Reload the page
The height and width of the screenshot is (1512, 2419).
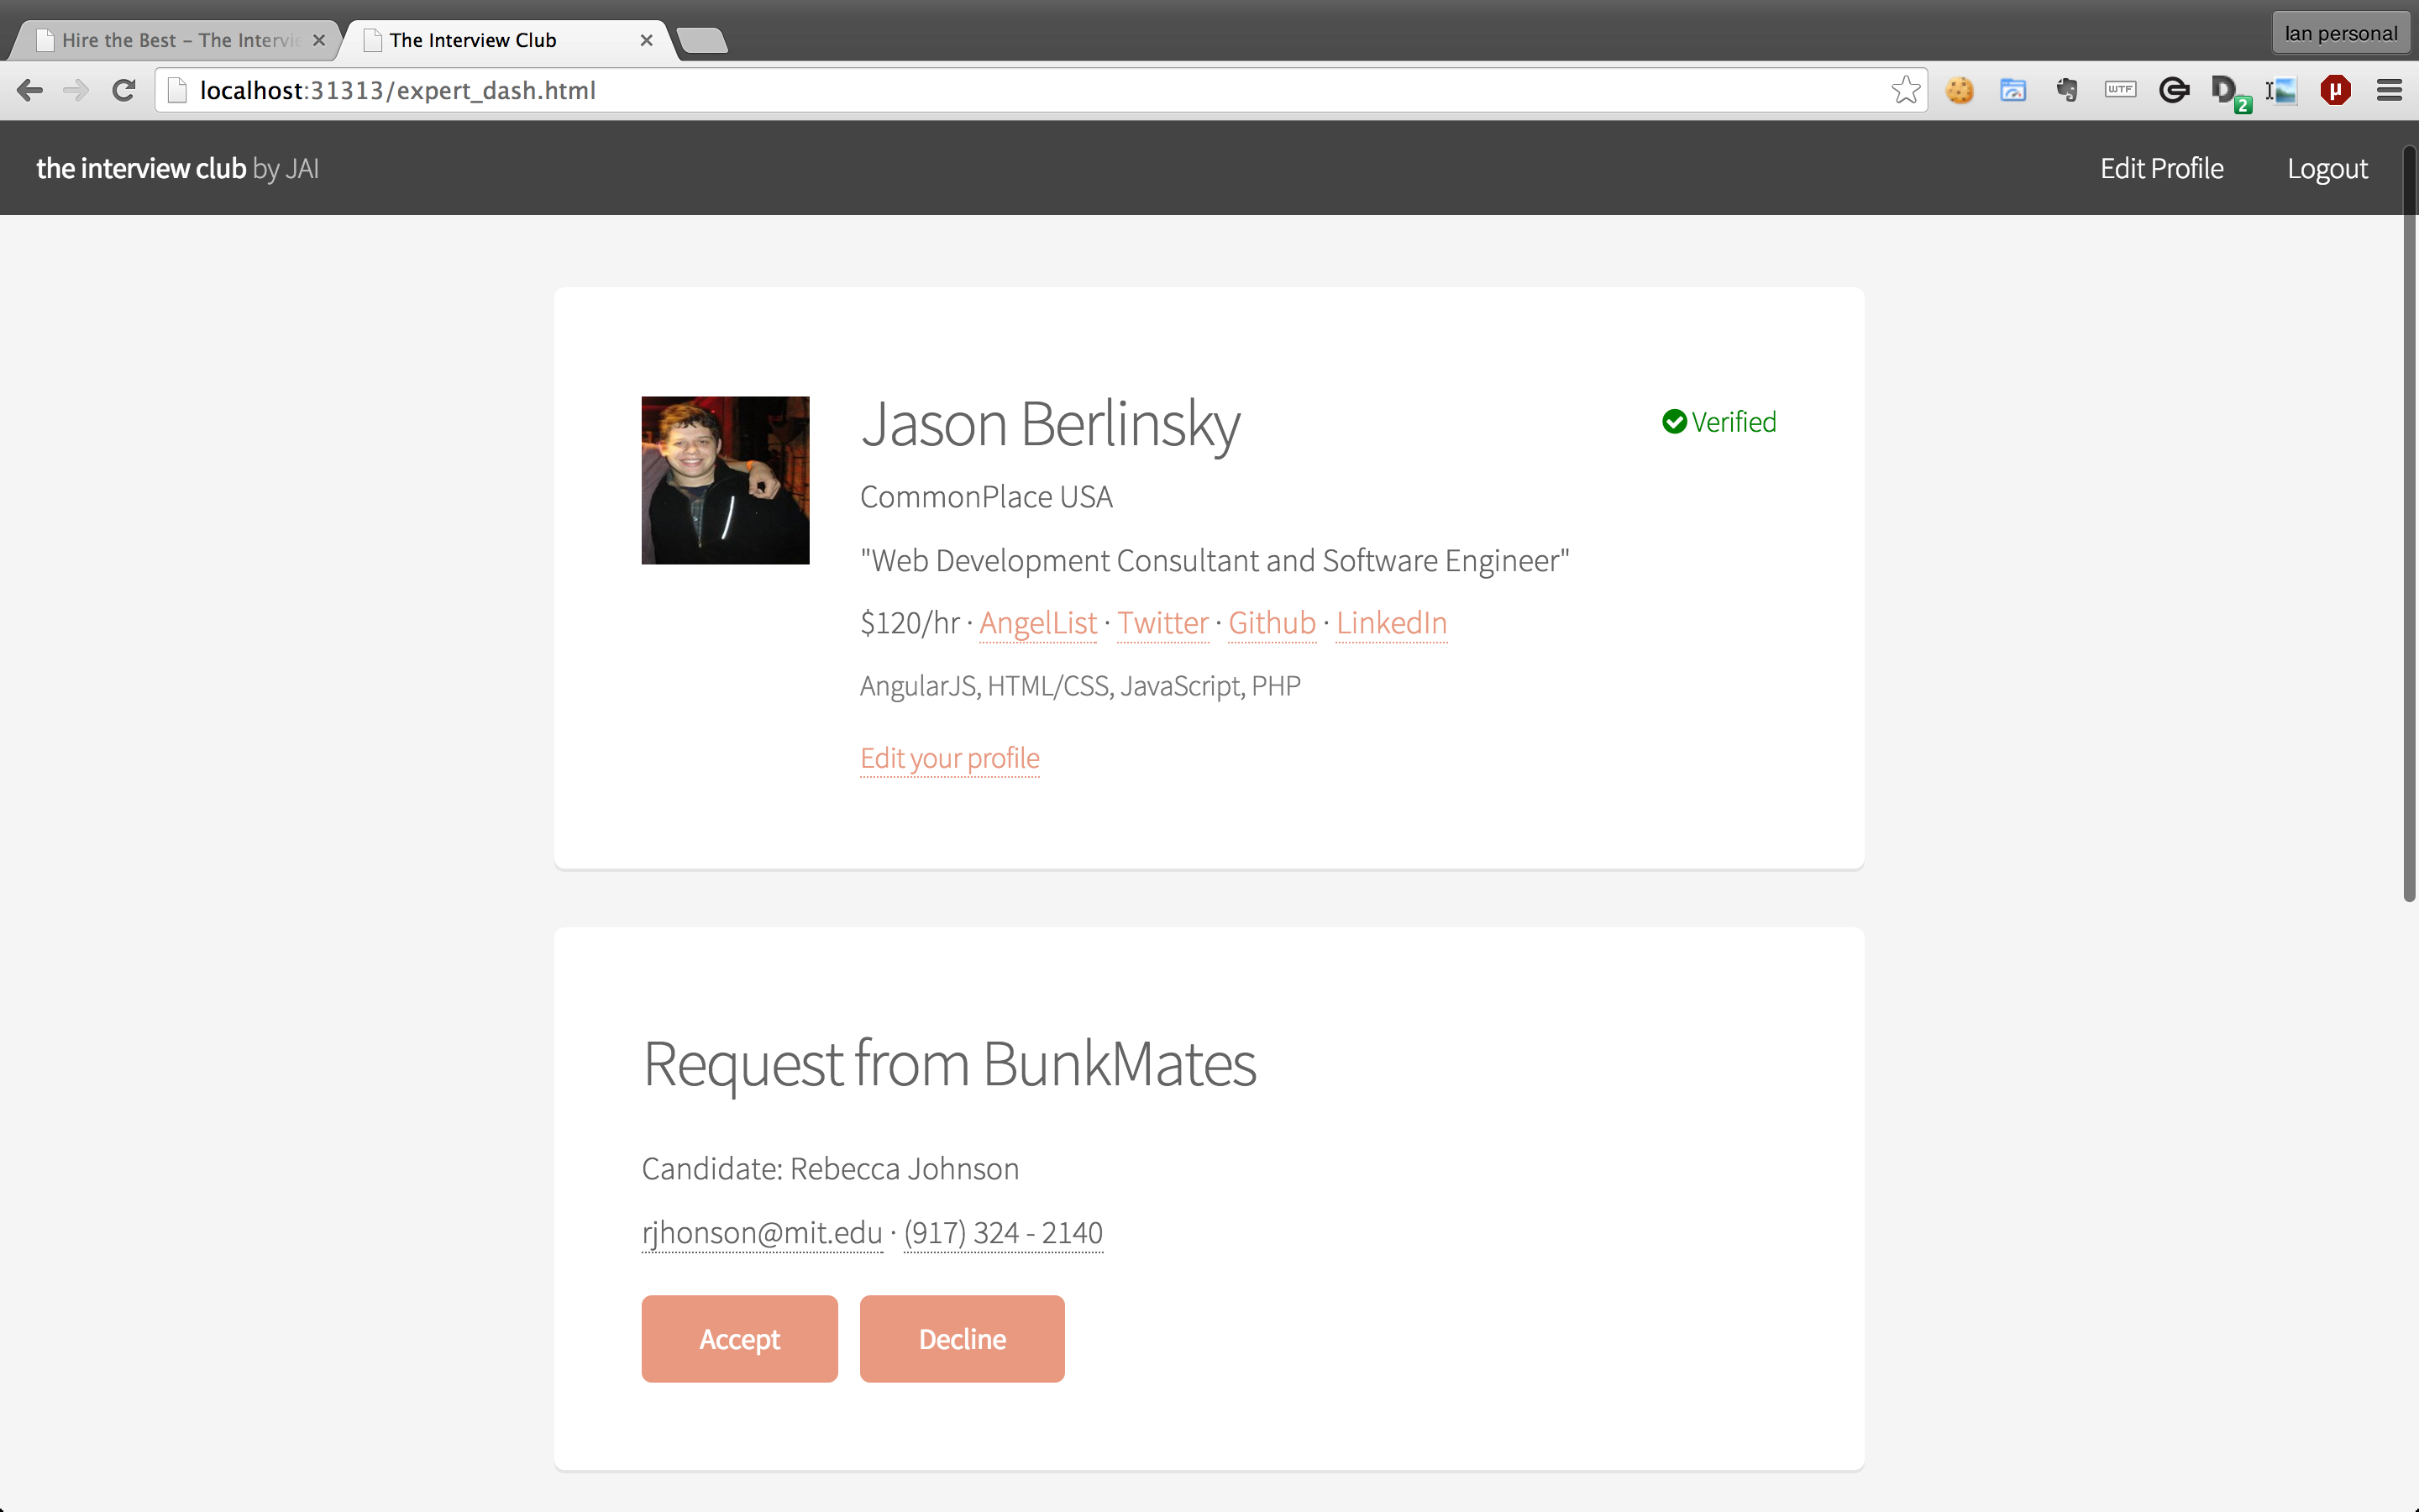(x=124, y=91)
